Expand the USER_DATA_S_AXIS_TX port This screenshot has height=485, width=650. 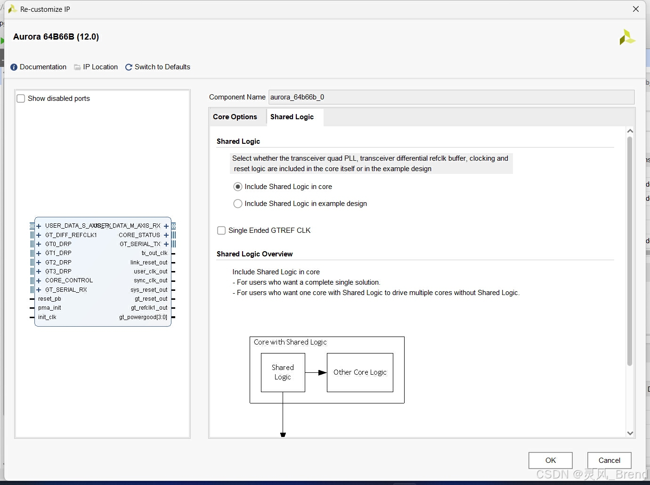point(39,226)
